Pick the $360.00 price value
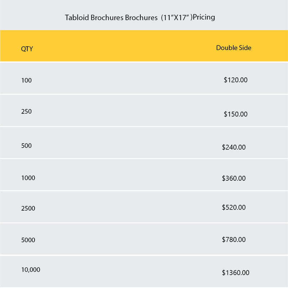 tap(234, 178)
